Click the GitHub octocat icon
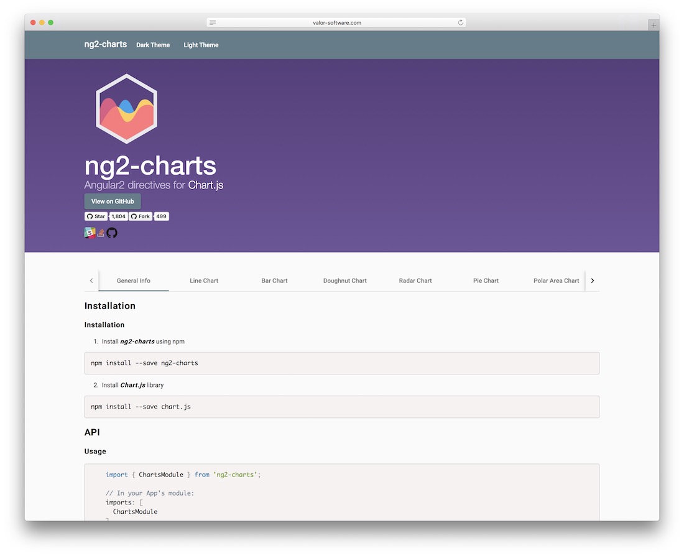 (x=112, y=233)
